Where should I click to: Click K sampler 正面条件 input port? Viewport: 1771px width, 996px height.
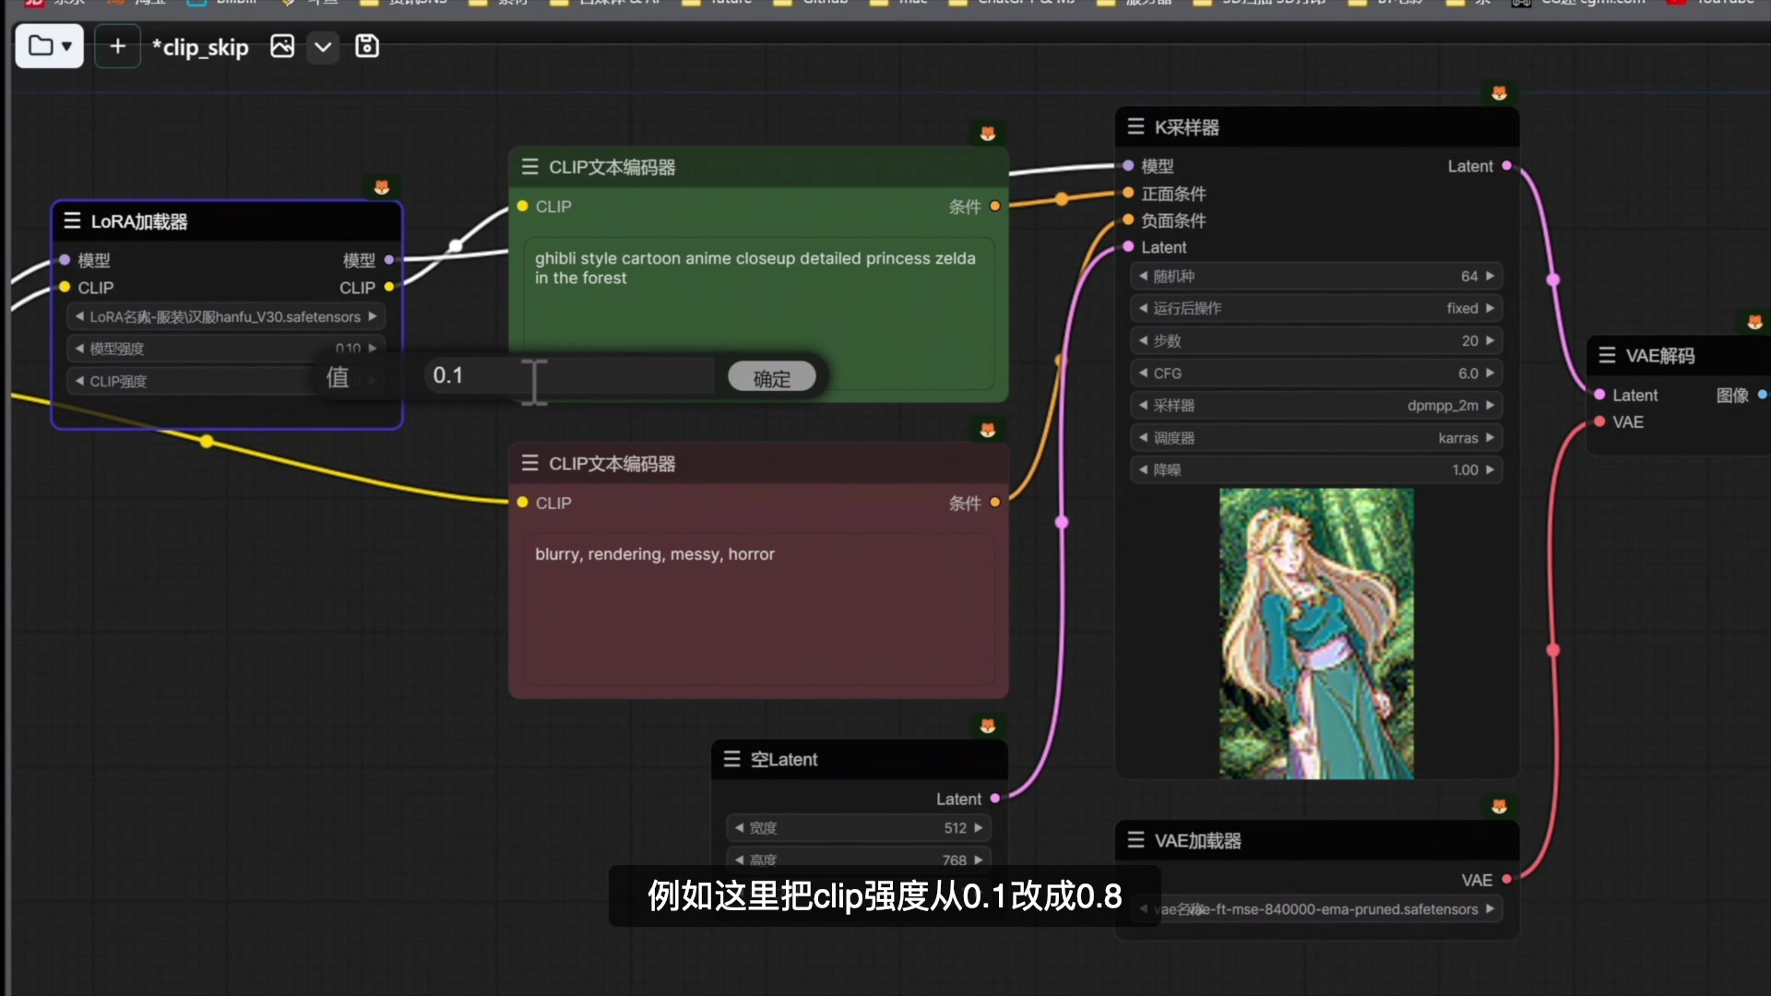point(1128,193)
